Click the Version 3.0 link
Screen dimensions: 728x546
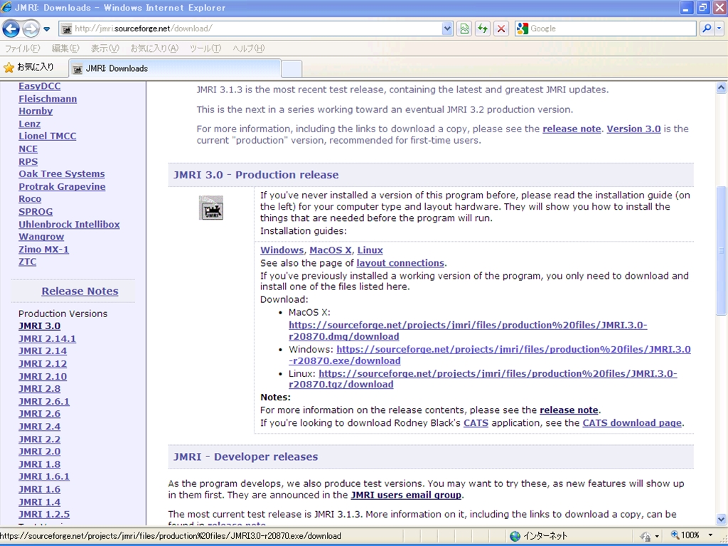click(633, 129)
